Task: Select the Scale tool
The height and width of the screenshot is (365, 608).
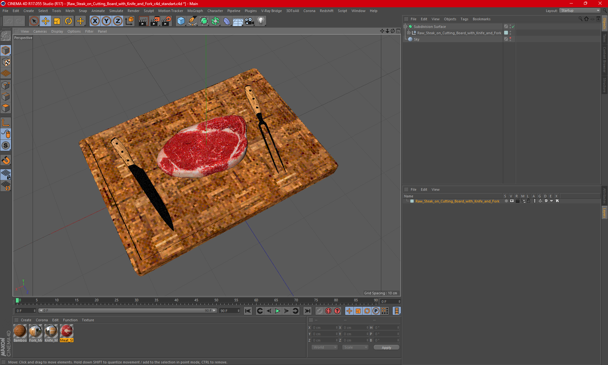Action: pos(57,21)
